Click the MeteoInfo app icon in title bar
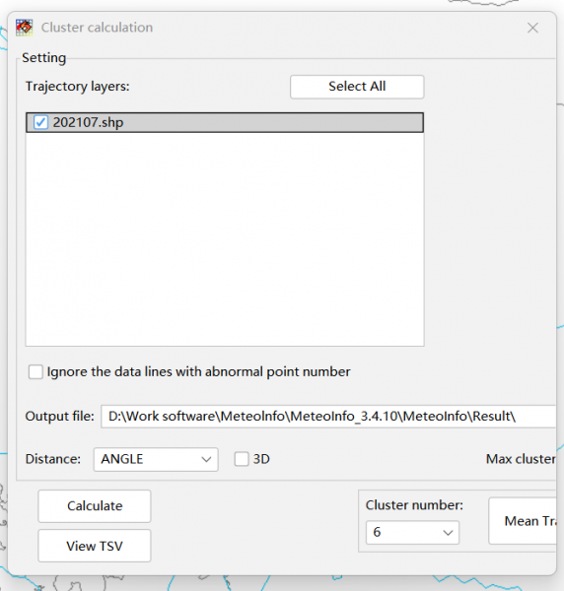564x591 pixels. coord(24,28)
